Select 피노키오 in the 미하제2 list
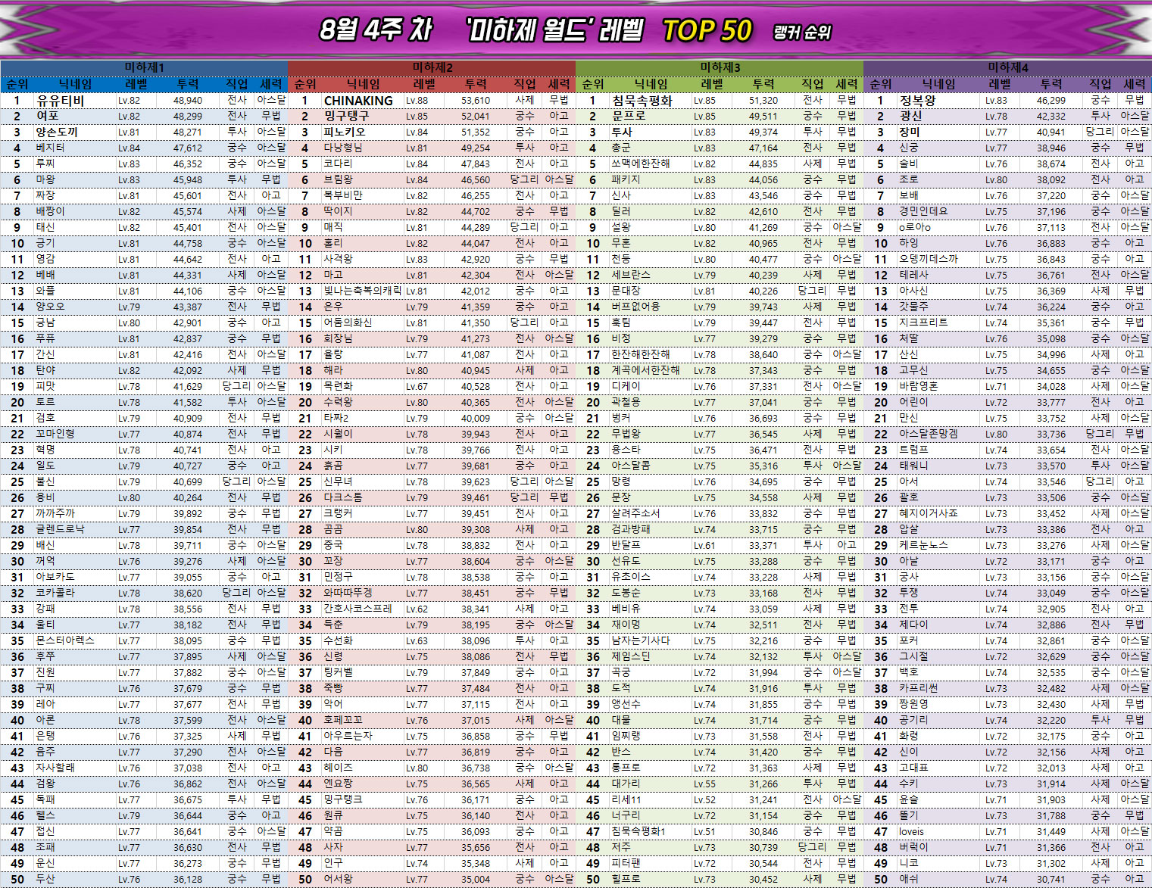The height and width of the screenshot is (888, 1152). tap(344, 132)
